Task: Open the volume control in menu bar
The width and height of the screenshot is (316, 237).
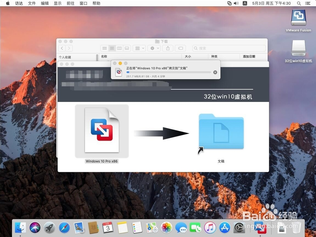Action: 236,3
